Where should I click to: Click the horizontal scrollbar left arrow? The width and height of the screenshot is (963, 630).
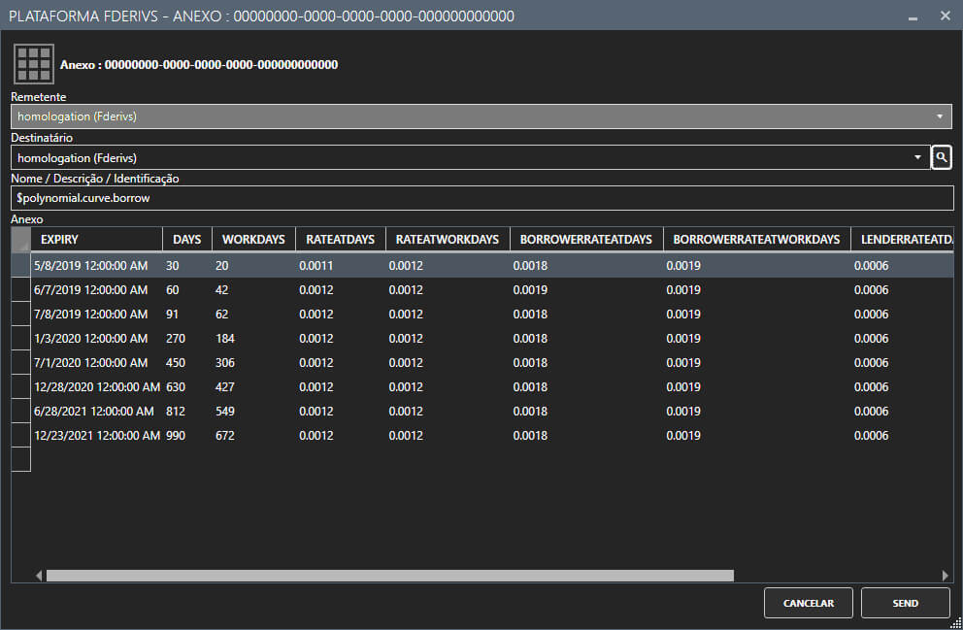[x=39, y=575]
